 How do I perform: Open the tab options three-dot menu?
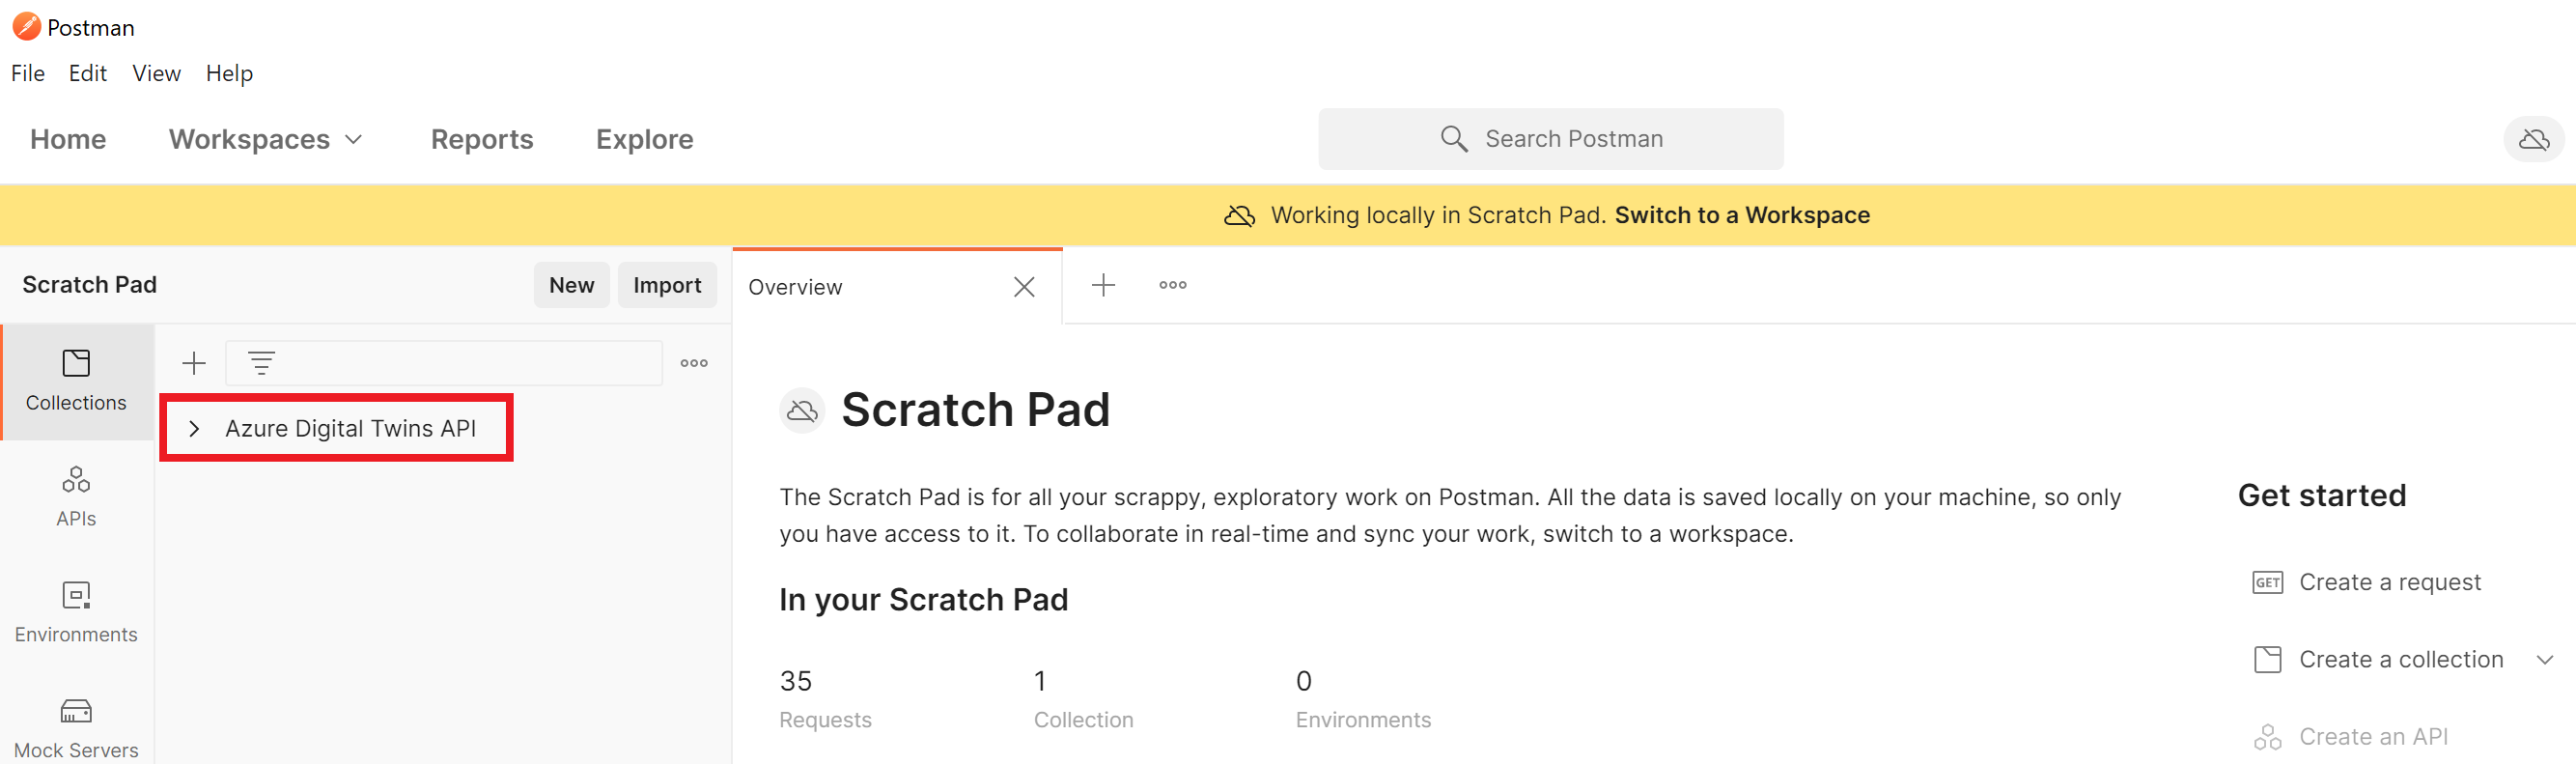pyautogui.click(x=1173, y=285)
